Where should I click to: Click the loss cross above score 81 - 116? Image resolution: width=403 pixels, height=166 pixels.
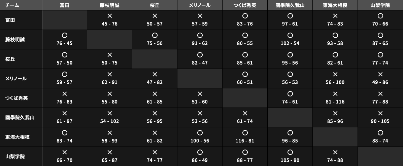coord(335,94)
